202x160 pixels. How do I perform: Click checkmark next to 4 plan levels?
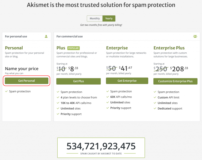click(x=58, y=97)
